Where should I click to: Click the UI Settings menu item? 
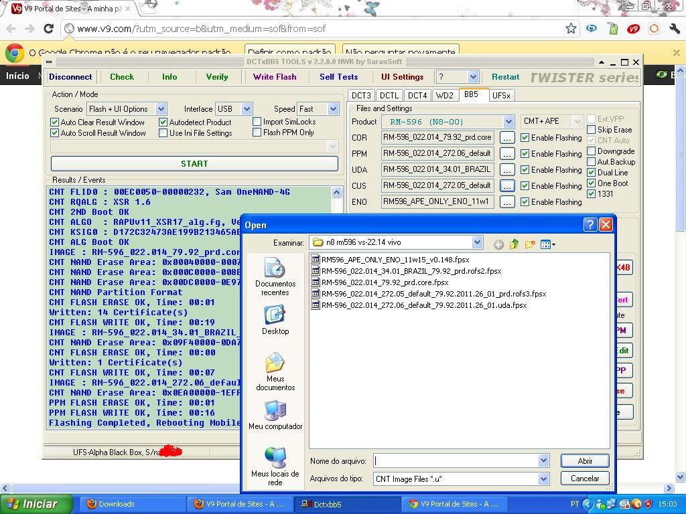403,77
